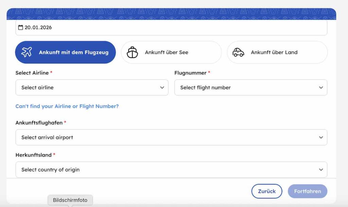Click chevron arrow in country of origin field
Viewport: 348px width, 207px height.
pos(321,169)
